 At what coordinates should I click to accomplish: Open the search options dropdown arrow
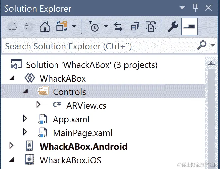click(213, 45)
